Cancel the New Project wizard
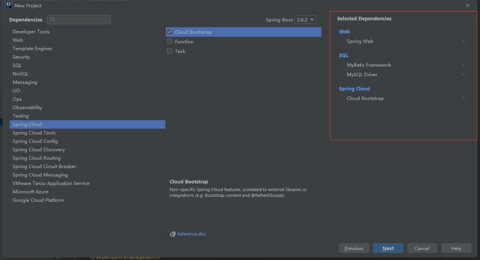 click(x=422, y=248)
